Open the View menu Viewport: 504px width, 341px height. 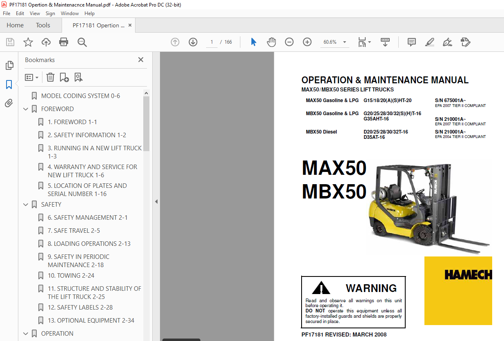coord(35,13)
